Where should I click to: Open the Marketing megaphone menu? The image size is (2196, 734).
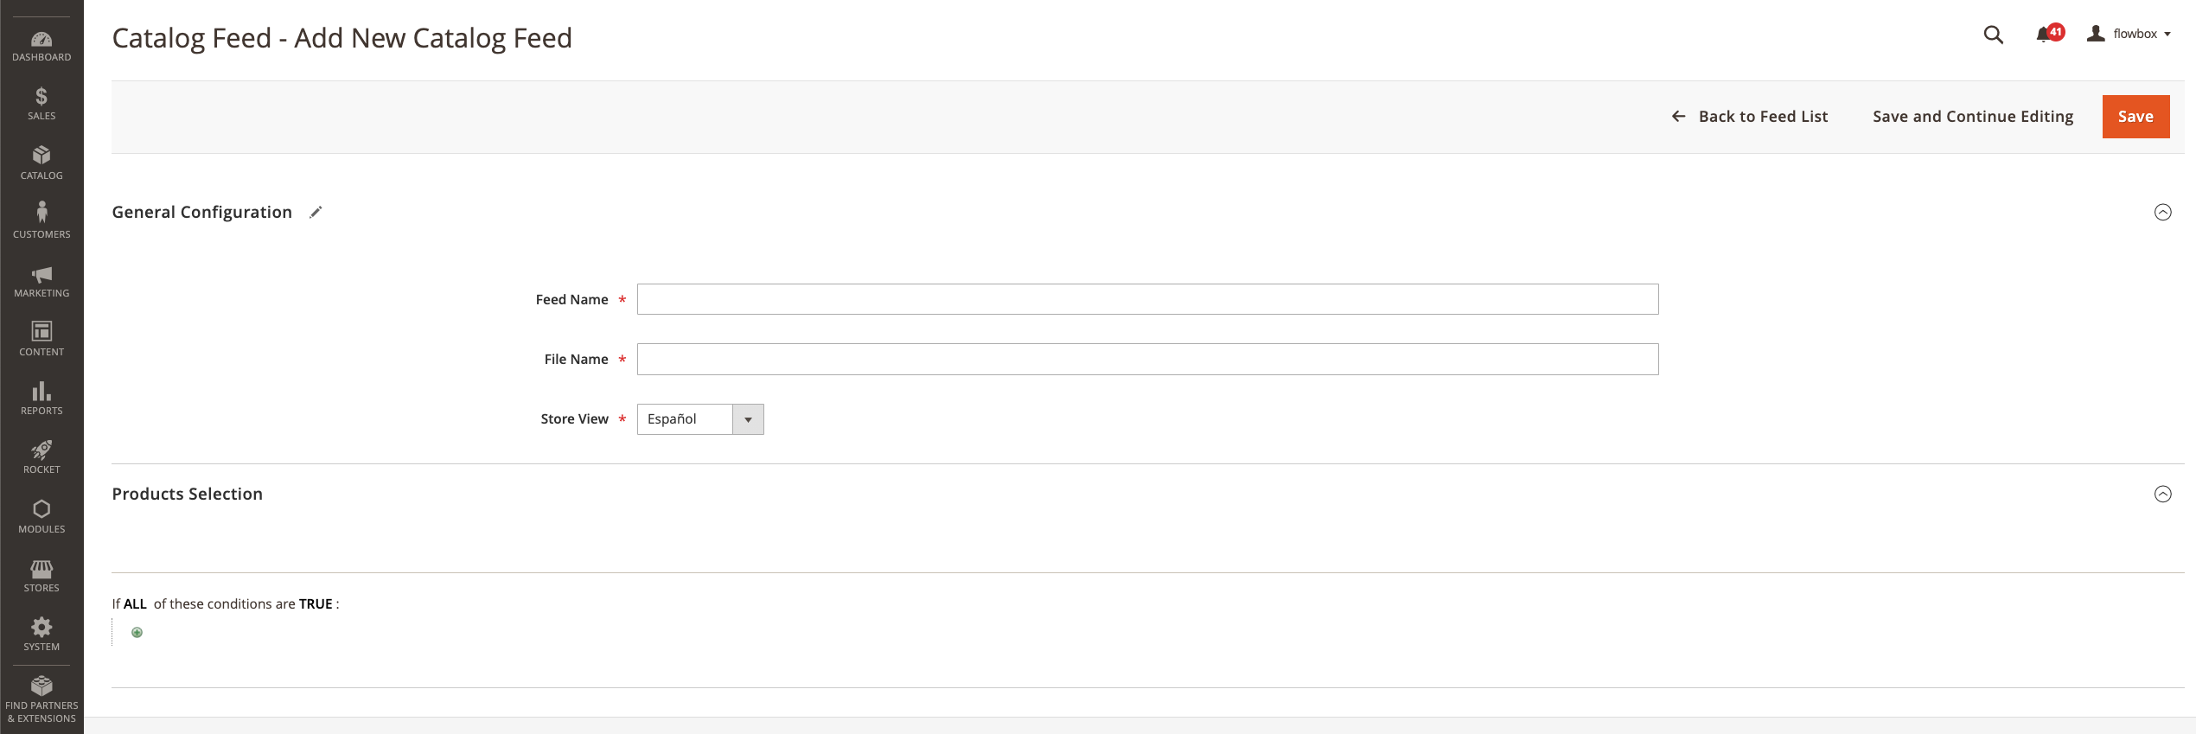(x=41, y=281)
